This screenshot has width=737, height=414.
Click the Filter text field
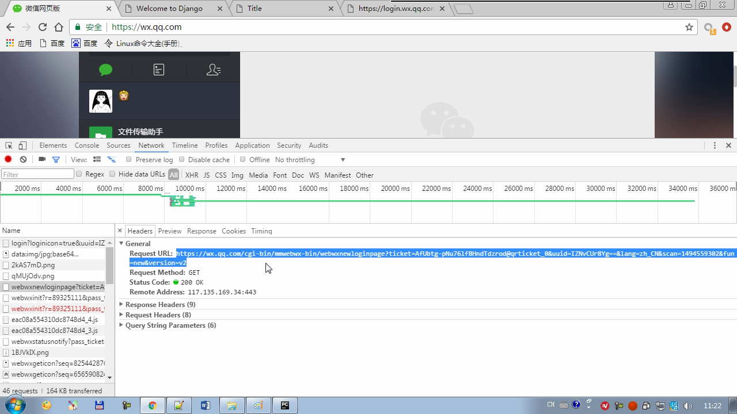click(x=37, y=174)
